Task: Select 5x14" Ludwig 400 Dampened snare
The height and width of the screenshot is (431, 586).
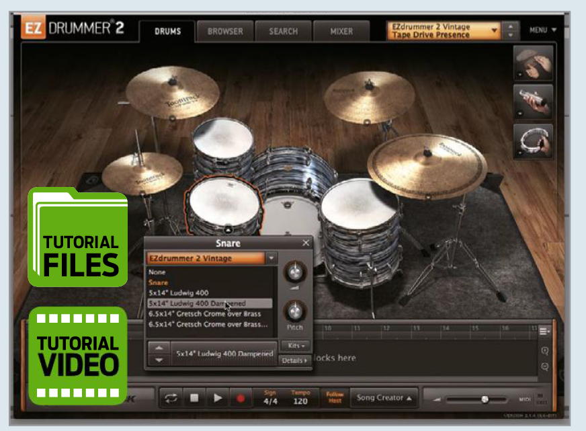Action: 210,303
